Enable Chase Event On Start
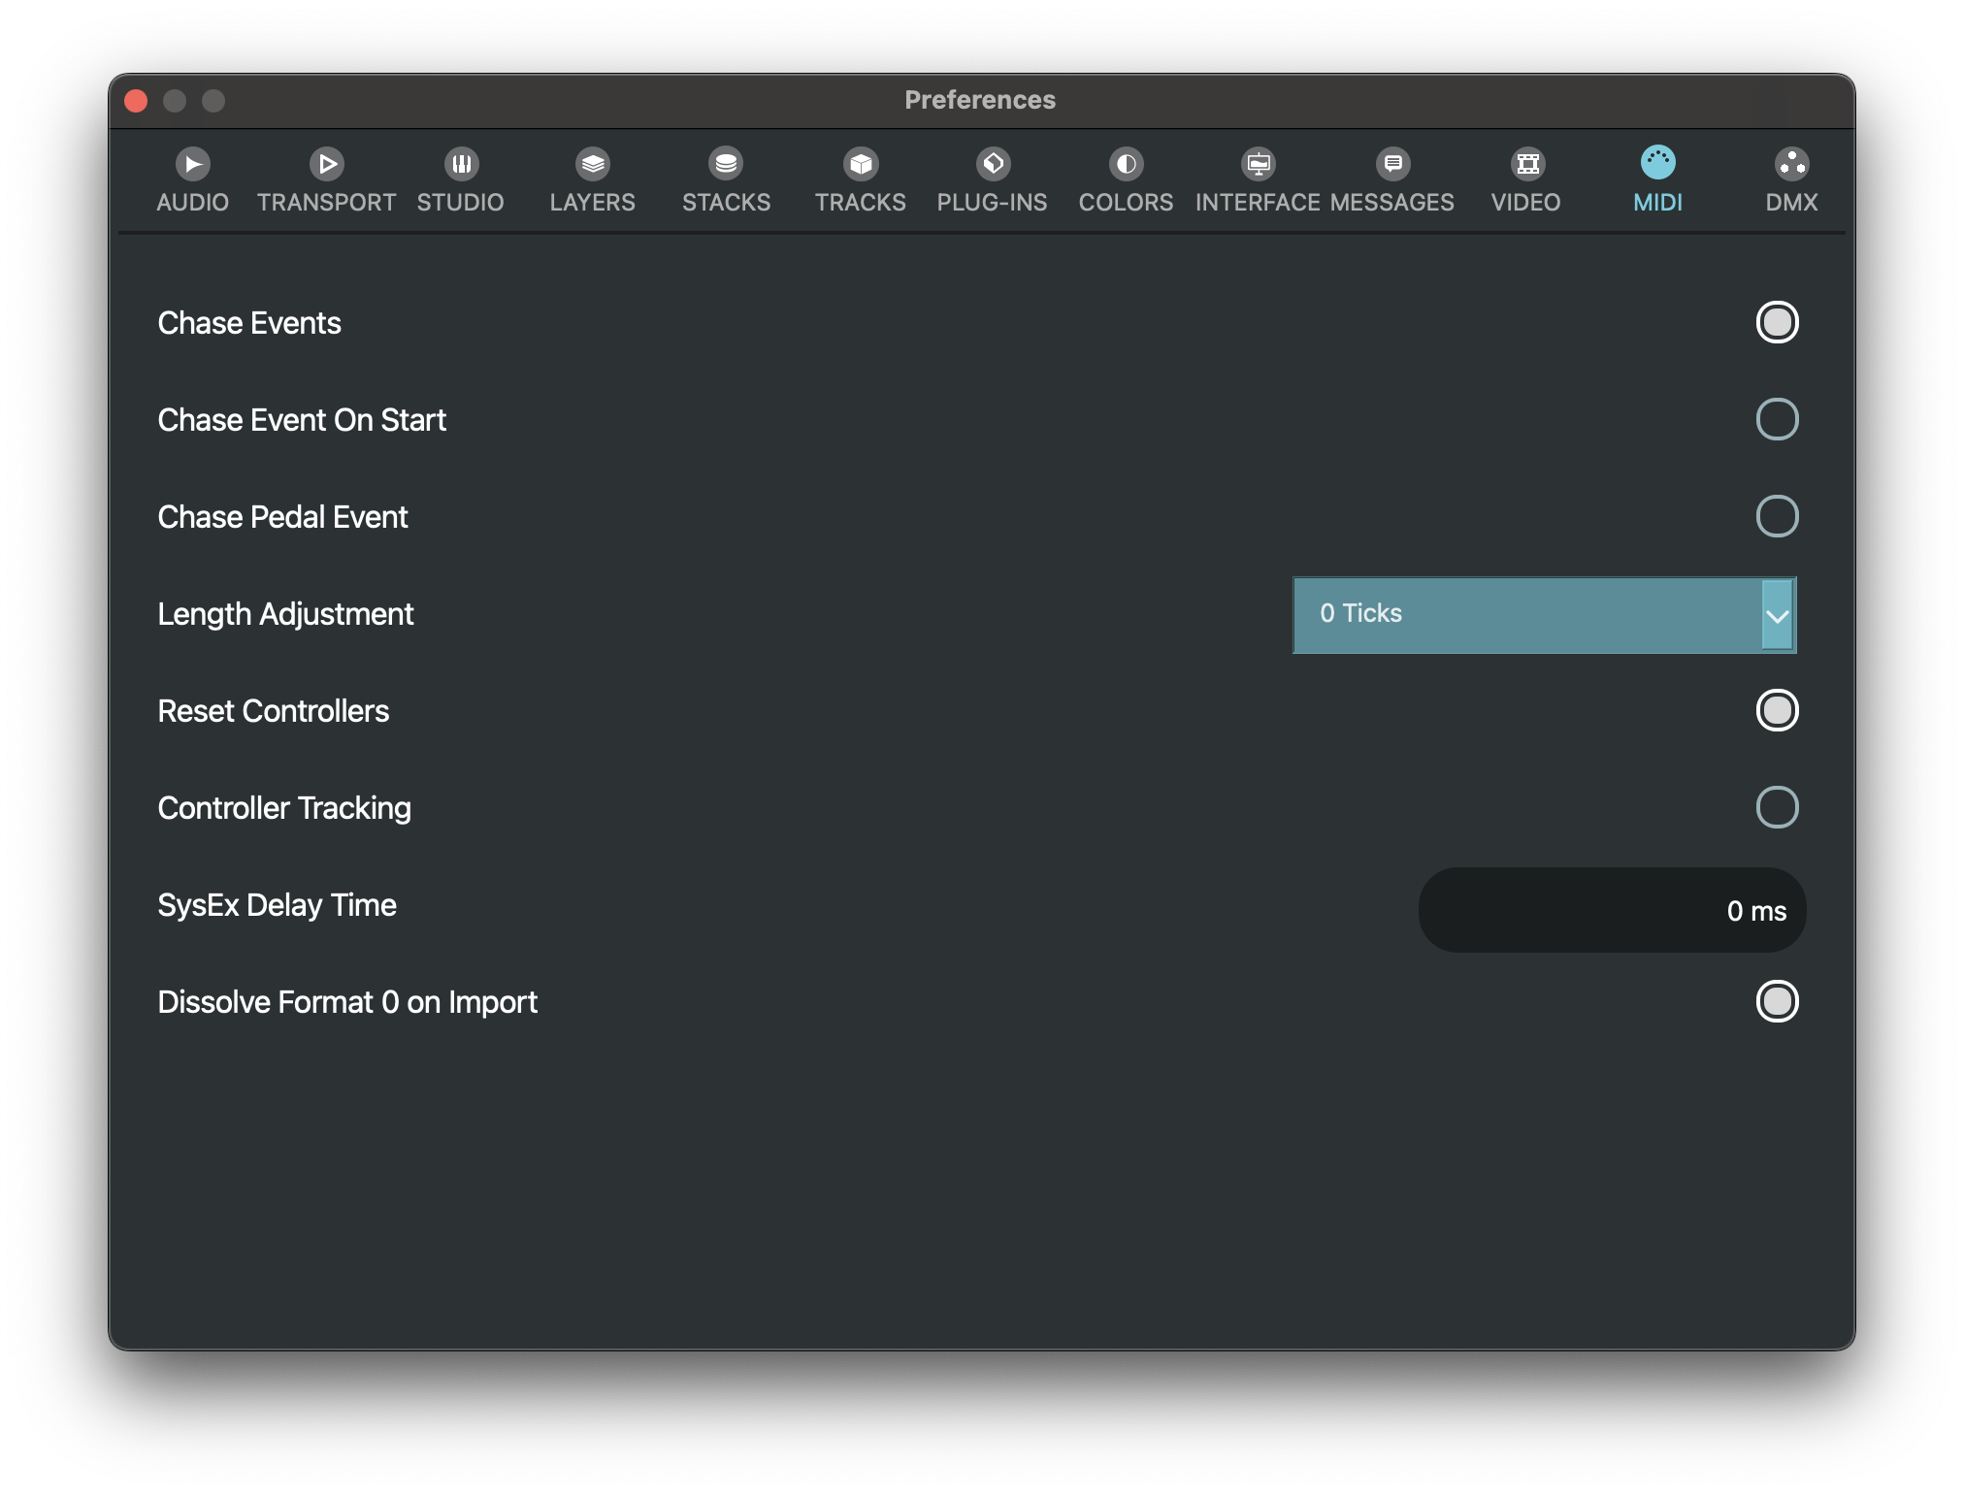The height and width of the screenshot is (1494, 1964). [x=1777, y=420]
